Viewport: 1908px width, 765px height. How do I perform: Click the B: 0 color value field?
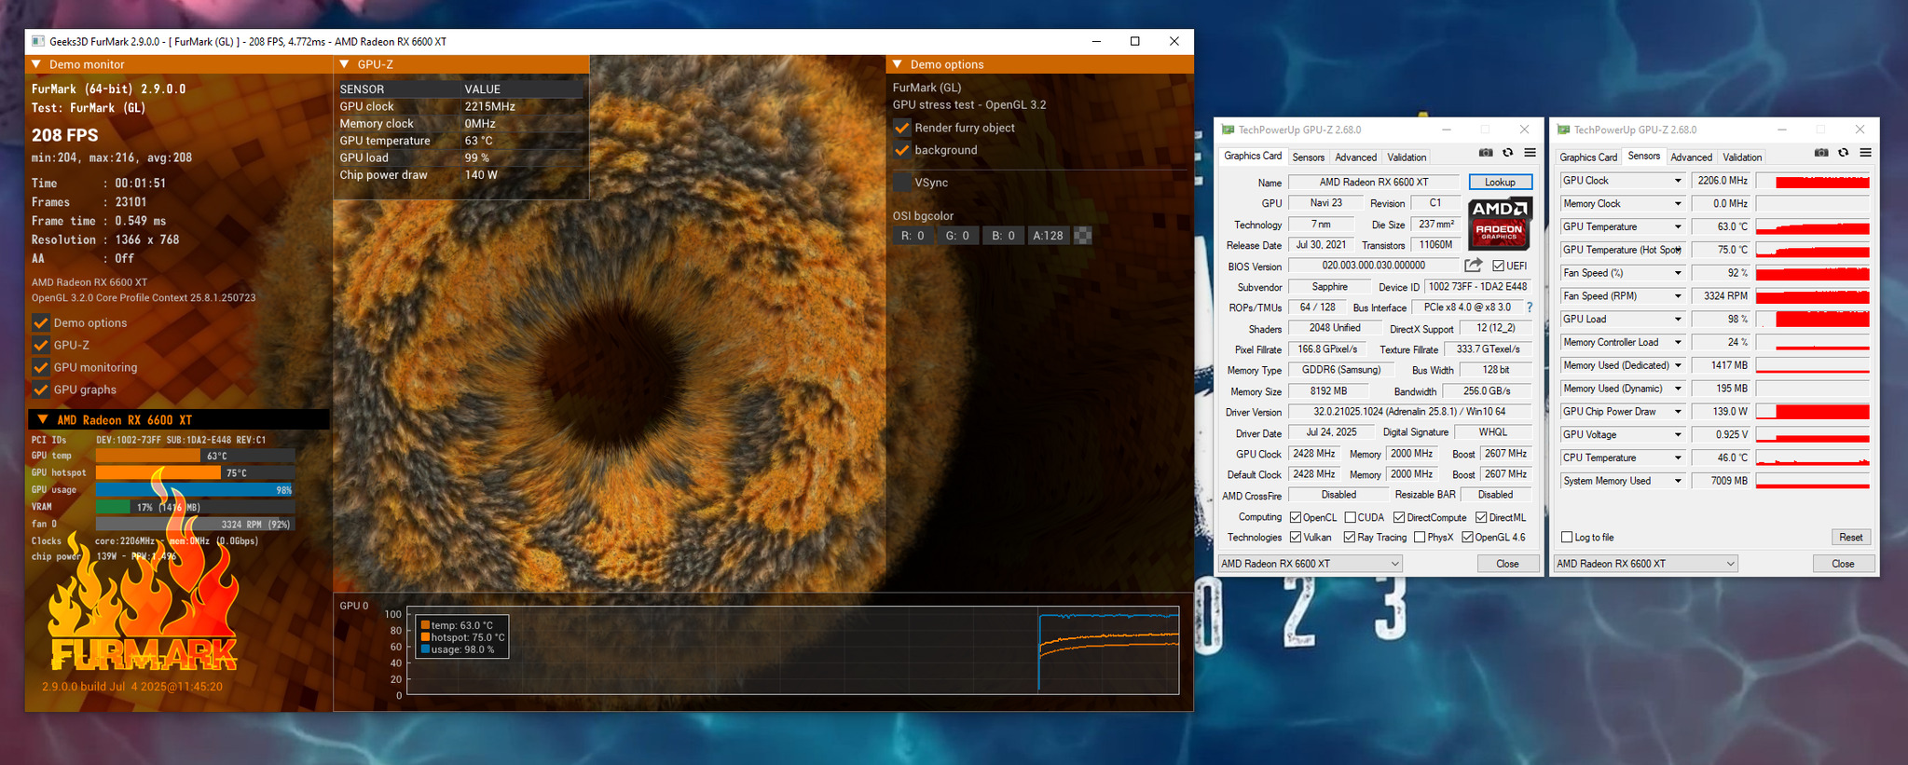(x=1003, y=236)
